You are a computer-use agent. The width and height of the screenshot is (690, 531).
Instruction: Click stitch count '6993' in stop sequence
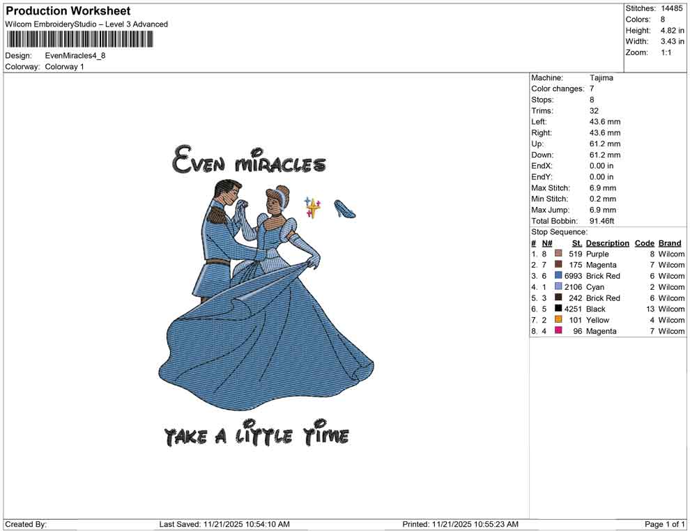click(574, 276)
